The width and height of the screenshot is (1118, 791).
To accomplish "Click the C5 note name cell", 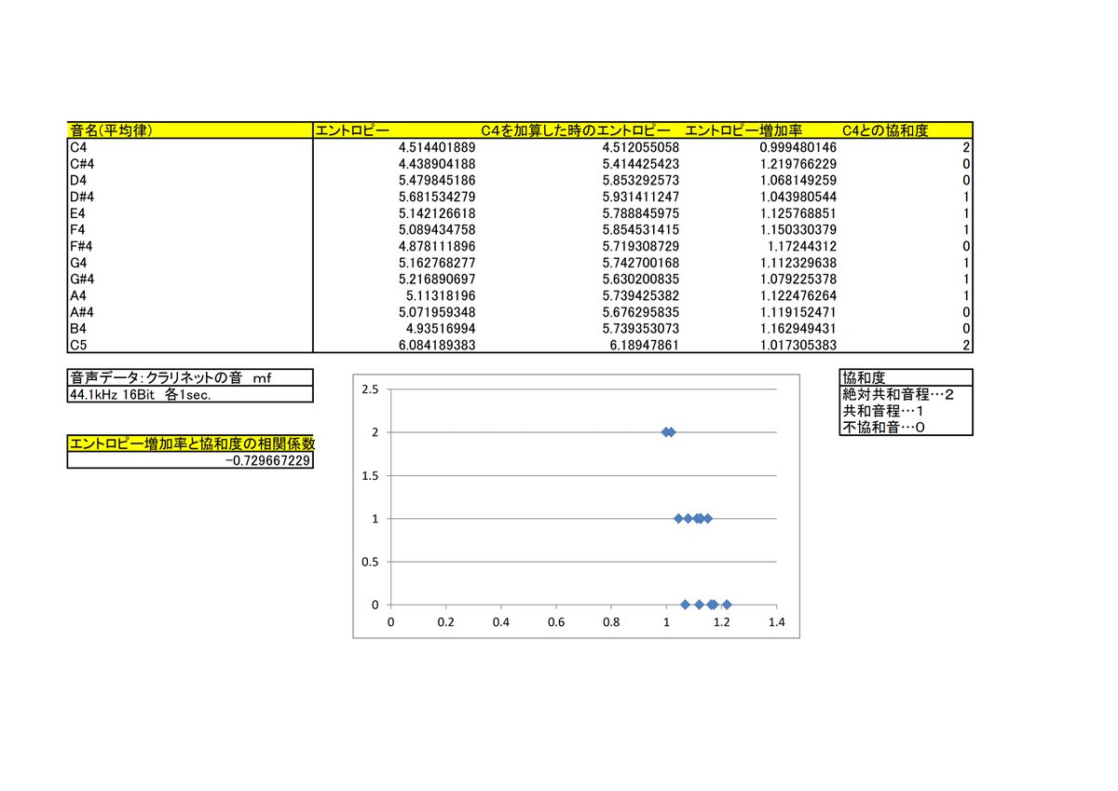I will click(190, 346).
